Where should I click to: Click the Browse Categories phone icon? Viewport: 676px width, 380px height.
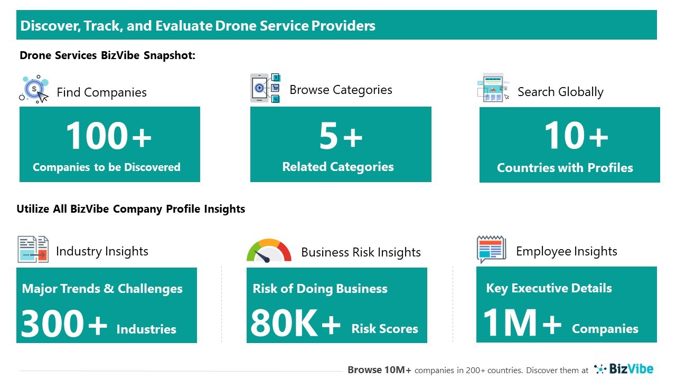point(265,88)
